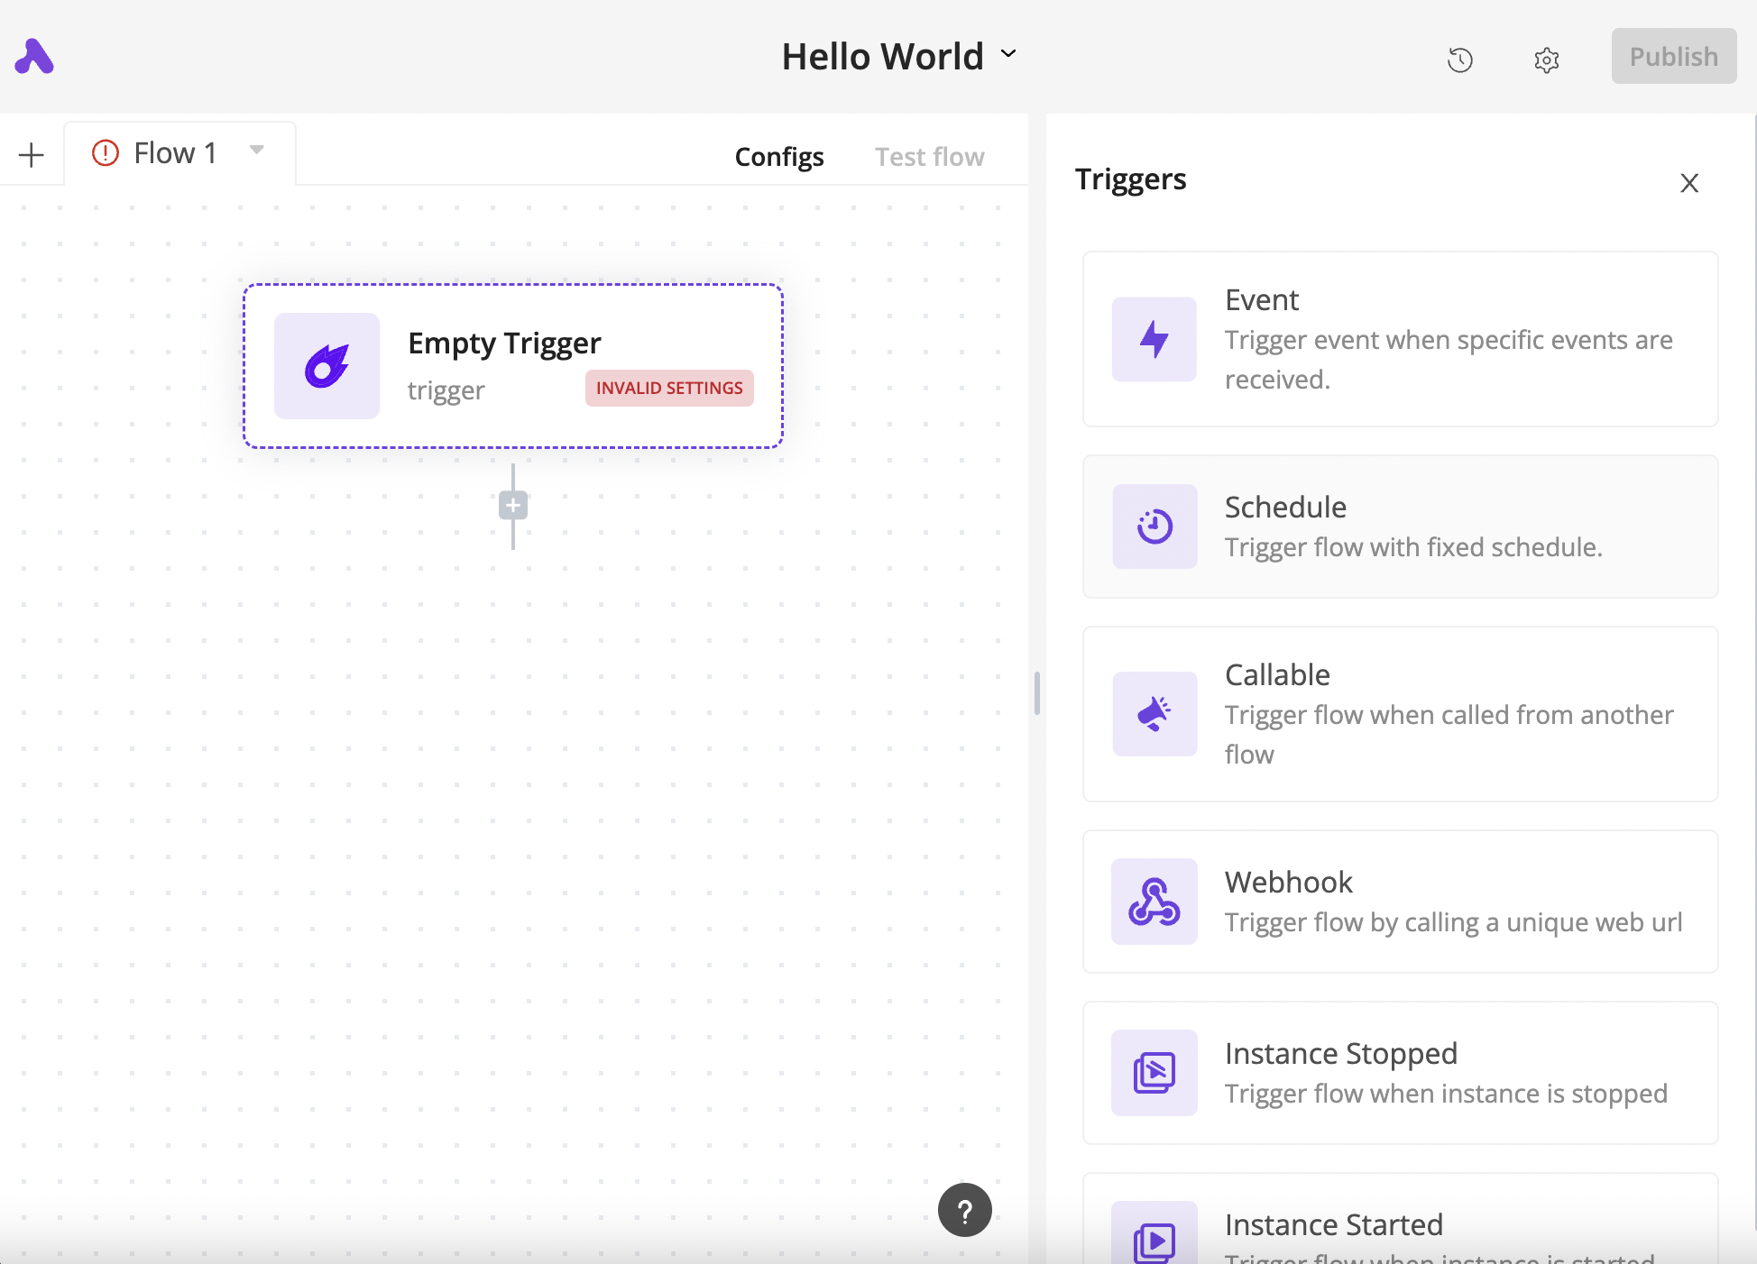Select the Event lightning bolt icon
This screenshot has width=1757, height=1264.
tap(1154, 340)
